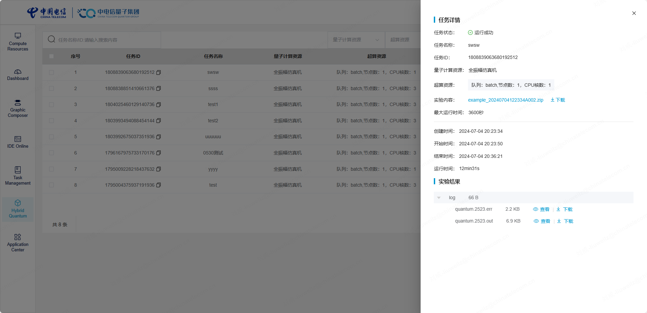Click the search magnifier icon
Image resolution: width=647 pixels, height=313 pixels.
[x=51, y=39]
